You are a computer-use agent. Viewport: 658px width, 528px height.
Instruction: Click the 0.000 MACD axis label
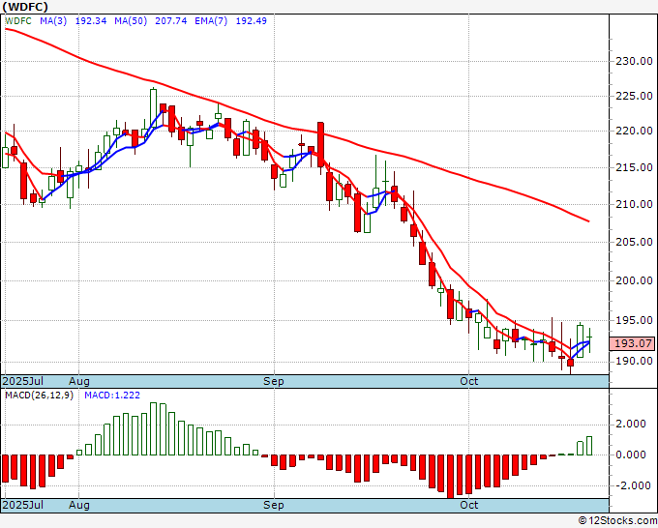tap(631, 455)
